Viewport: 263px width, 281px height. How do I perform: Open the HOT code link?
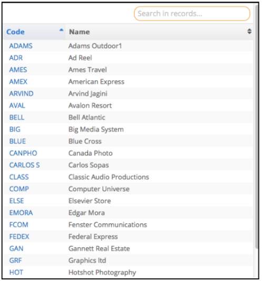[x=16, y=273]
